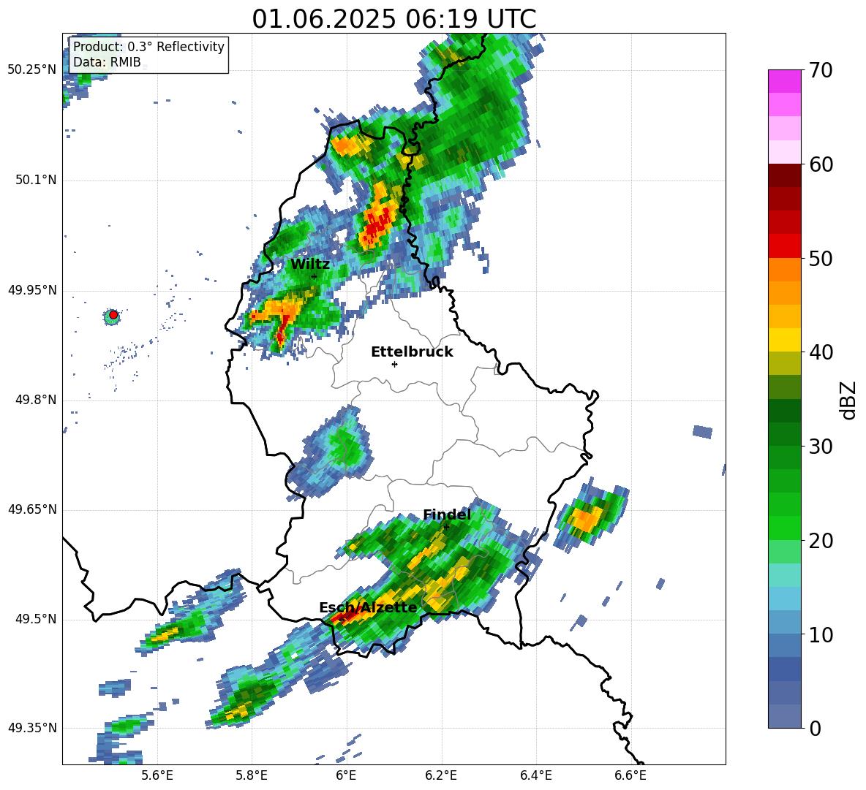866x790 pixels.
Task: Click the 49.35°N latitude tick label
Action: click(31, 728)
